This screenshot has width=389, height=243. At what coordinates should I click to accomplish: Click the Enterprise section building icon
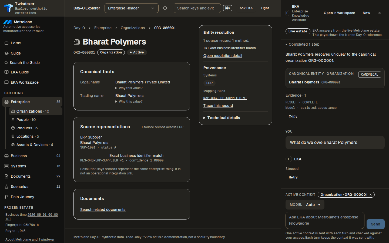6,102
